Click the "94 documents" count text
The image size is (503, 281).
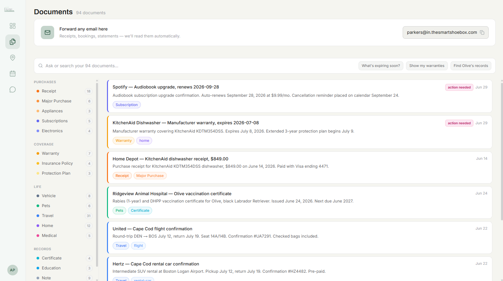pyautogui.click(x=91, y=13)
